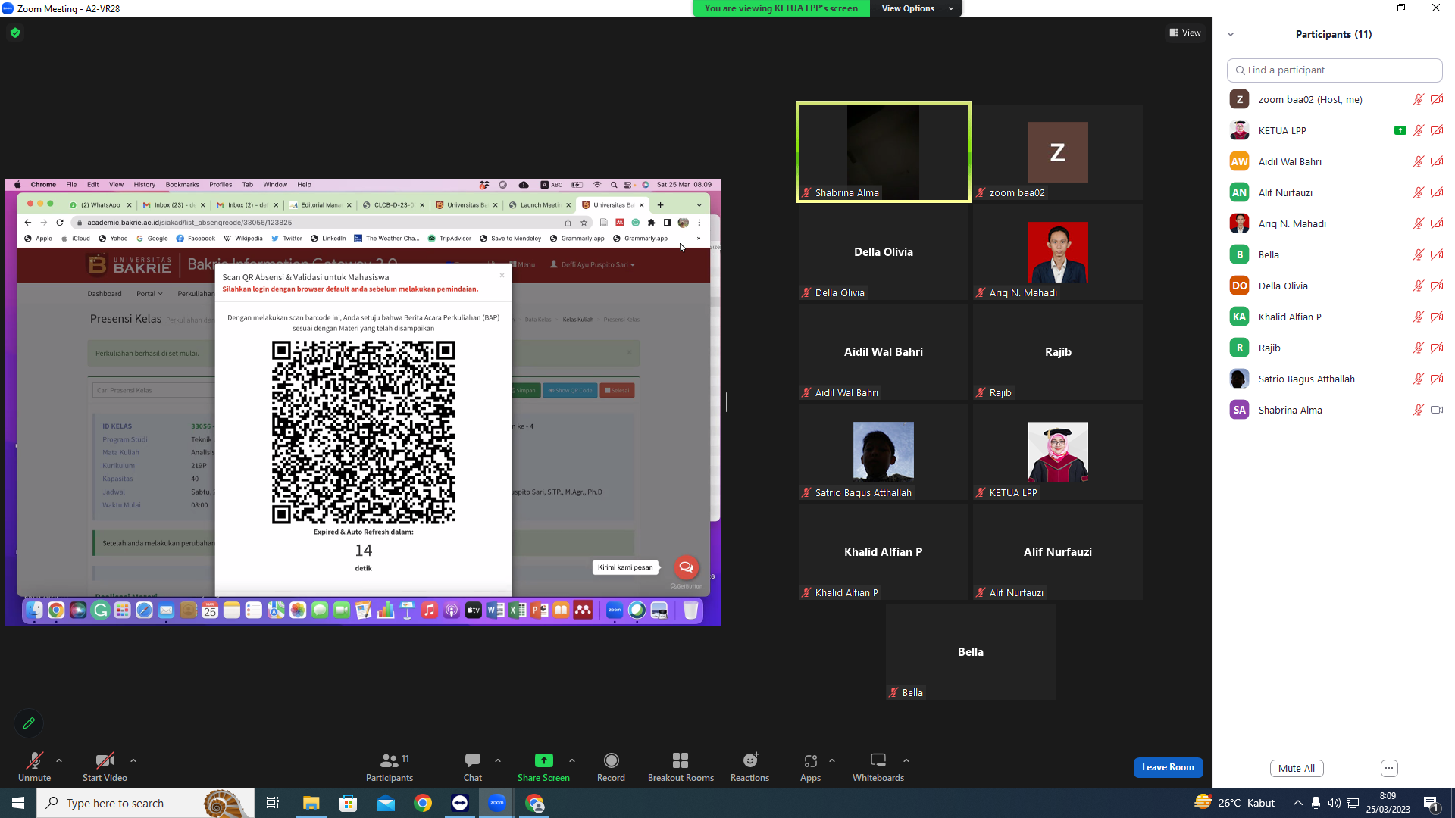Collapse the Participants panel chevron
The width and height of the screenshot is (1455, 818).
tap(1231, 34)
